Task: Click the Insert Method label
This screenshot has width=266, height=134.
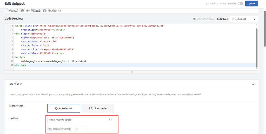Action: [x=16, y=106]
